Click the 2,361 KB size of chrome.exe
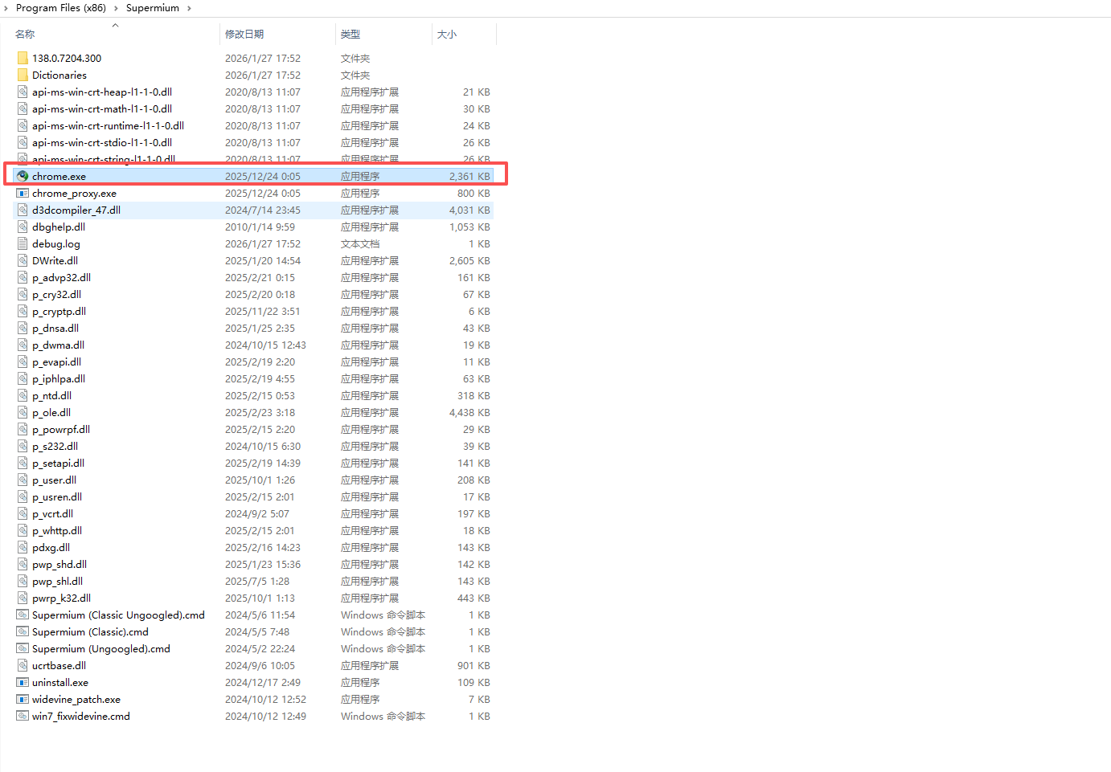 [469, 176]
